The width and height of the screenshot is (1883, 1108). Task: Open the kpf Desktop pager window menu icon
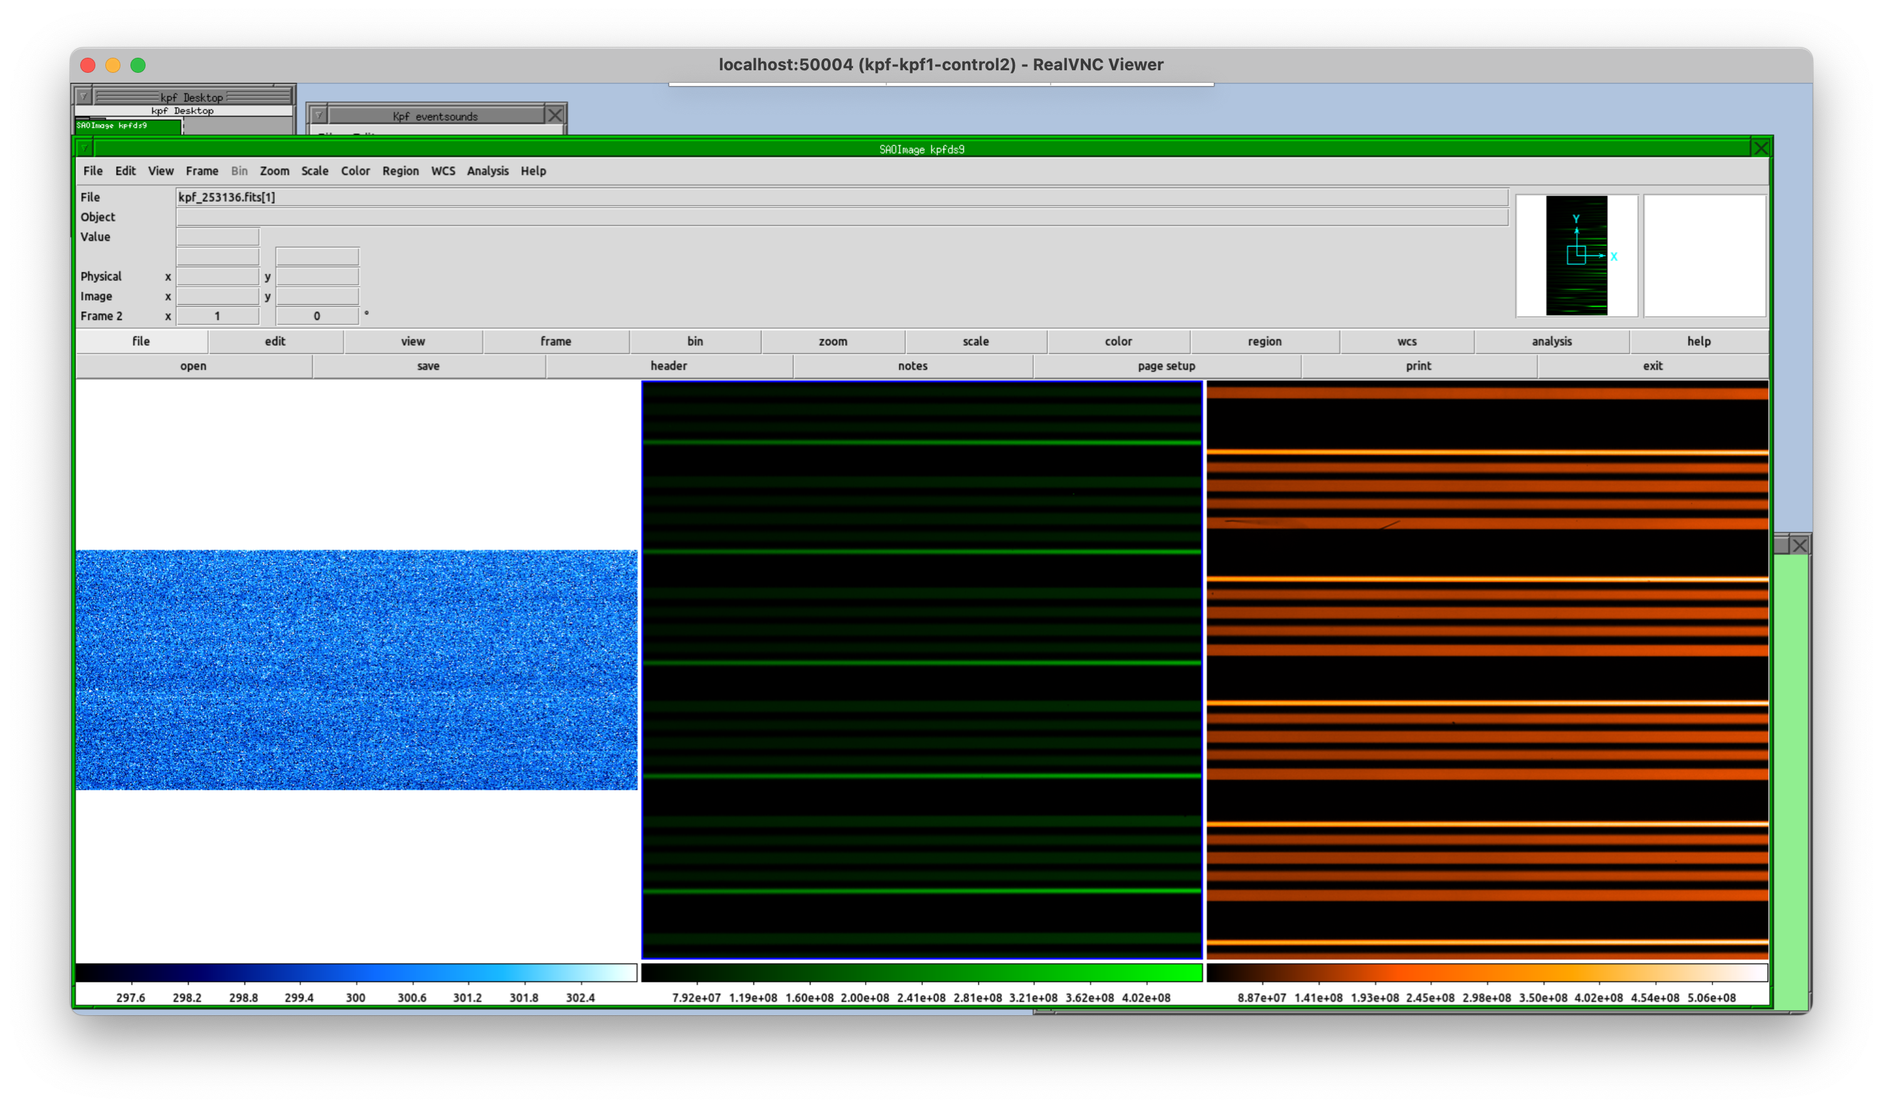point(83,97)
